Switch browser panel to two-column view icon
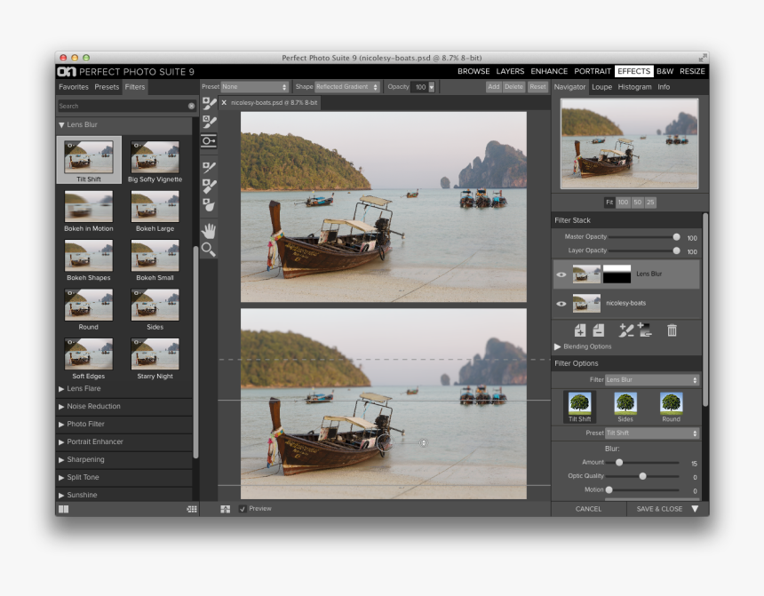The image size is (764, 596). tap(64, 509)
